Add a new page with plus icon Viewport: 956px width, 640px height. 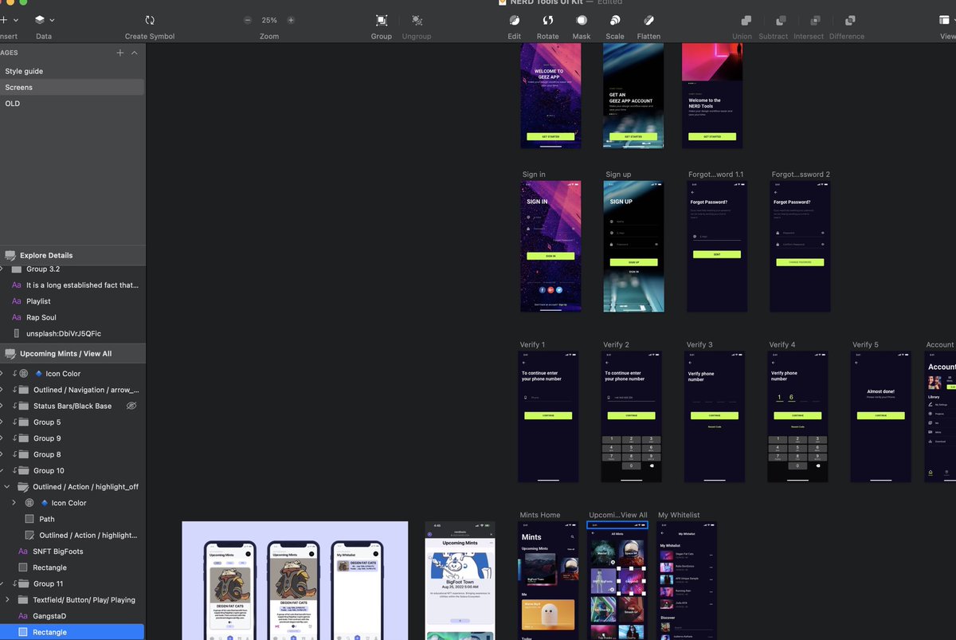coord(120,53)
